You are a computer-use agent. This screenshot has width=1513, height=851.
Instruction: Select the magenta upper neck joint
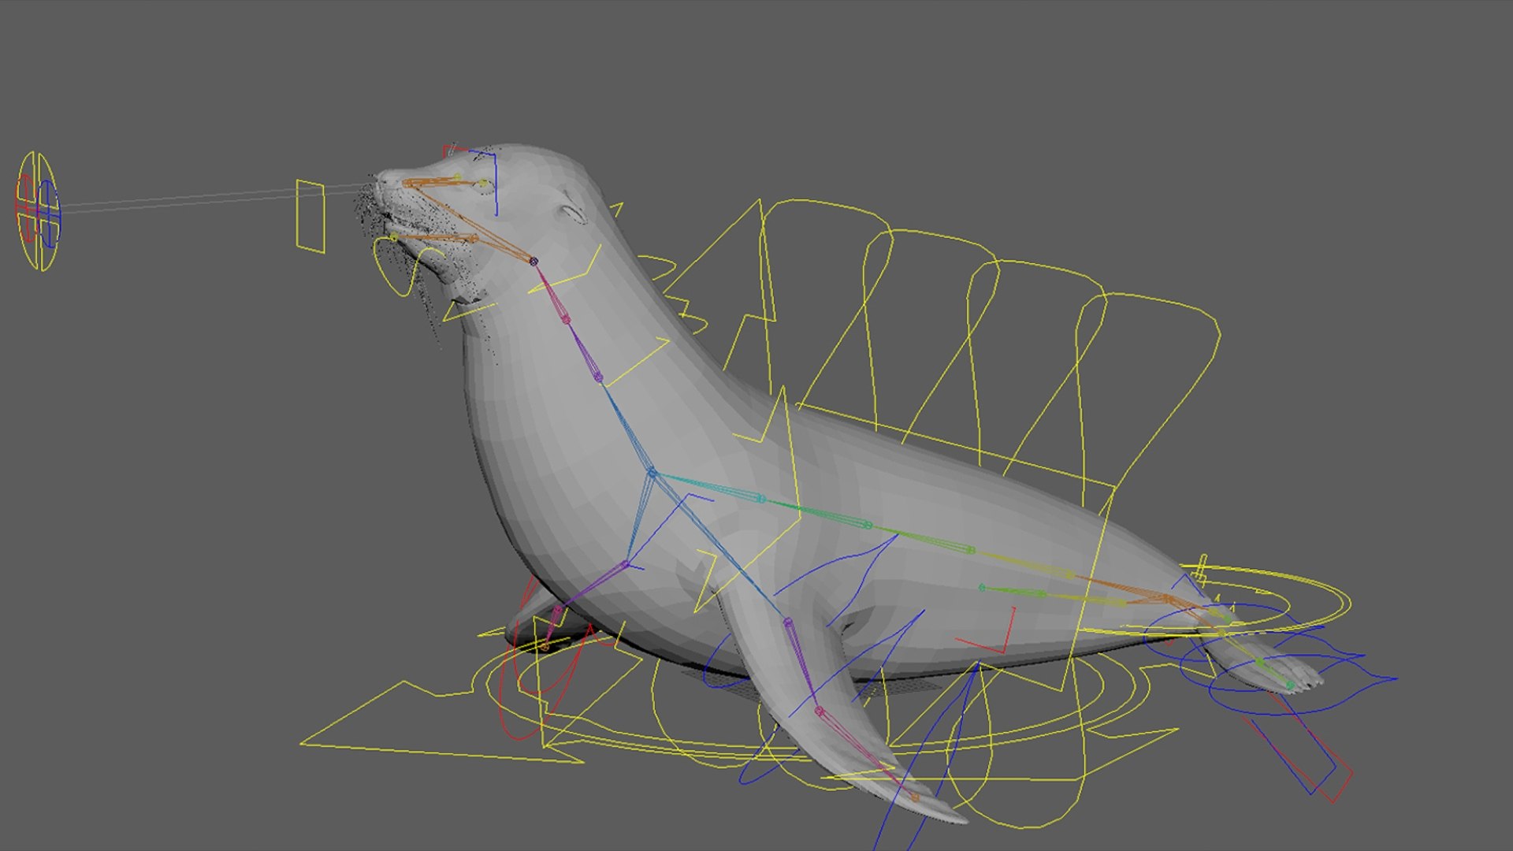565,319
